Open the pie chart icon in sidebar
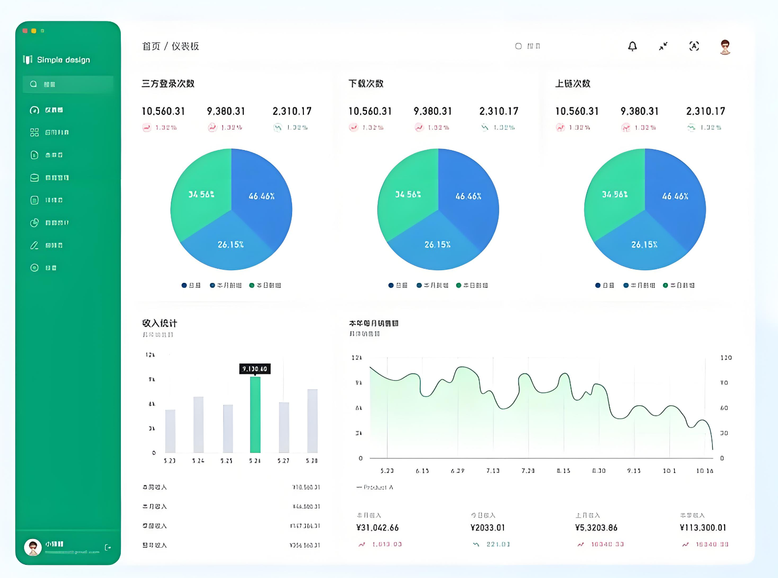The height and width of the screenshot is (578, 778). (34, 223)
